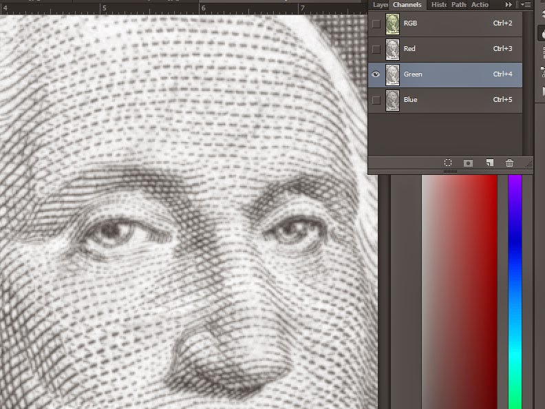The width and height of the screenshot is (545, 409).
Task: Create new channel icon
Action: tap(490, 162)
